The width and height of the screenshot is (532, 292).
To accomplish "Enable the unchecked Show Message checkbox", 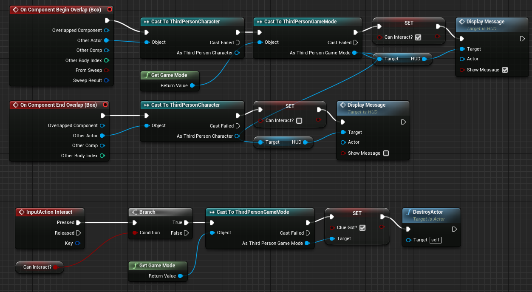I will click(386, 153).
